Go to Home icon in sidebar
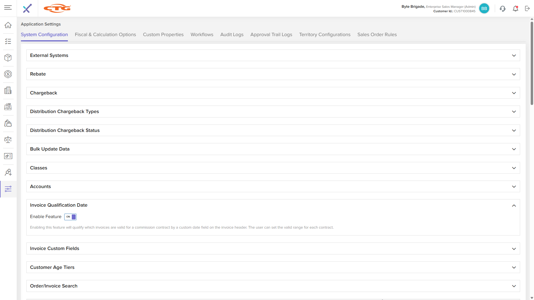Screen dimensions: 534x300 coord(8,25)
